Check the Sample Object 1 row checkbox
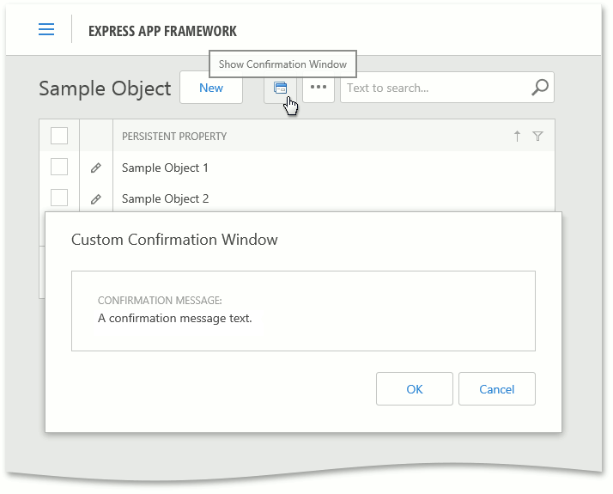The image size is (613, 494). [59, 167]
